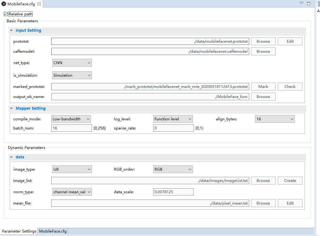The image size is (320, 236).
Task: Minimize the editor pane
Action: click(x=301, y=3)
